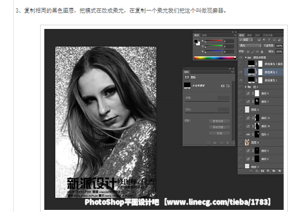Select the Color tab
The height and width of the screenshot is (212, 300).
197,35
